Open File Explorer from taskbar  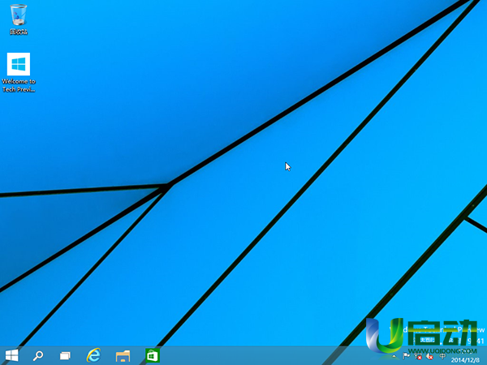point(123,356)
